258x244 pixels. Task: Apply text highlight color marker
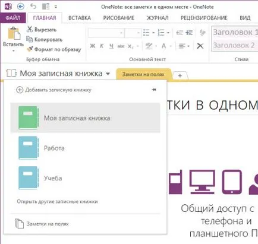point(149,46)
